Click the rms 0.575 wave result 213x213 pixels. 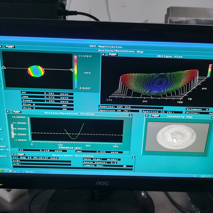(47, 97)
